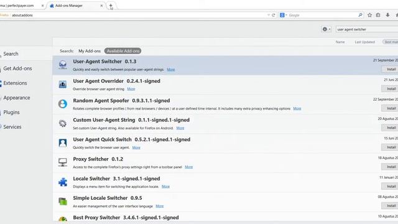Install Proxy Switcher 0.1.2
Screen dimensions: 398x224
coord(390,167)
